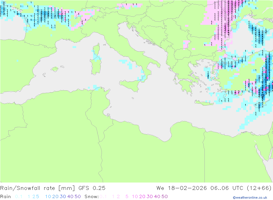273x200 pixels.
Task: Click the date "We 18-02-2026"
Action: [x=182, y=188]
